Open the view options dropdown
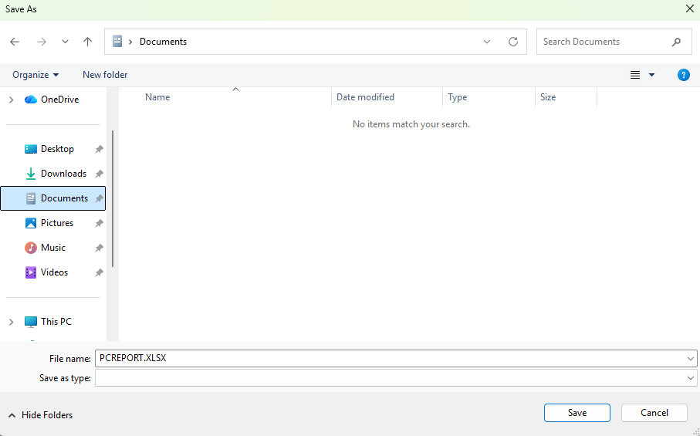This screenshot has width=700, height=436. coord(651,75)
